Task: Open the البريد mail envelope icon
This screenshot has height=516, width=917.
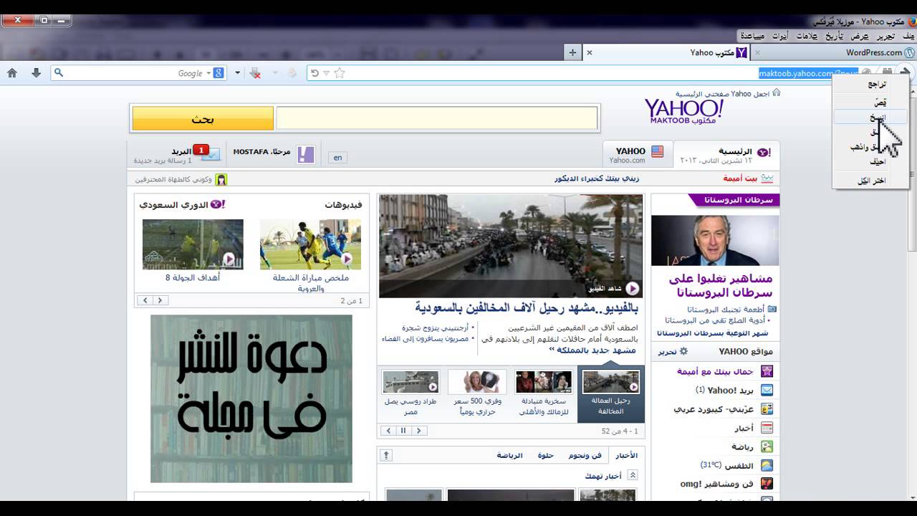Action: (x=210, y=154)
